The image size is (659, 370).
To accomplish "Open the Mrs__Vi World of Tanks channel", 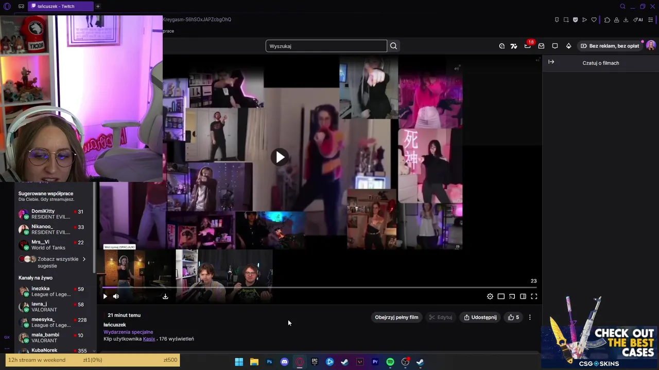I will tap(54, 245).
